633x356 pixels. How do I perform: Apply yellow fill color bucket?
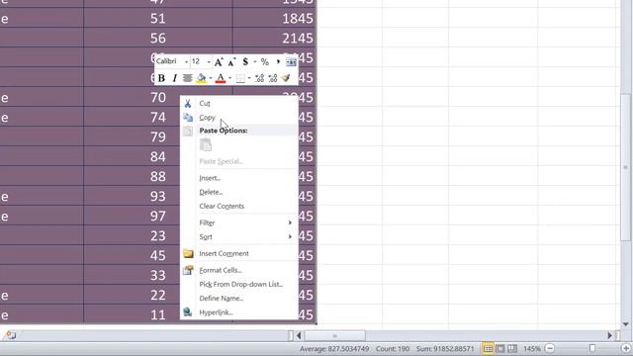click(201, 78)
